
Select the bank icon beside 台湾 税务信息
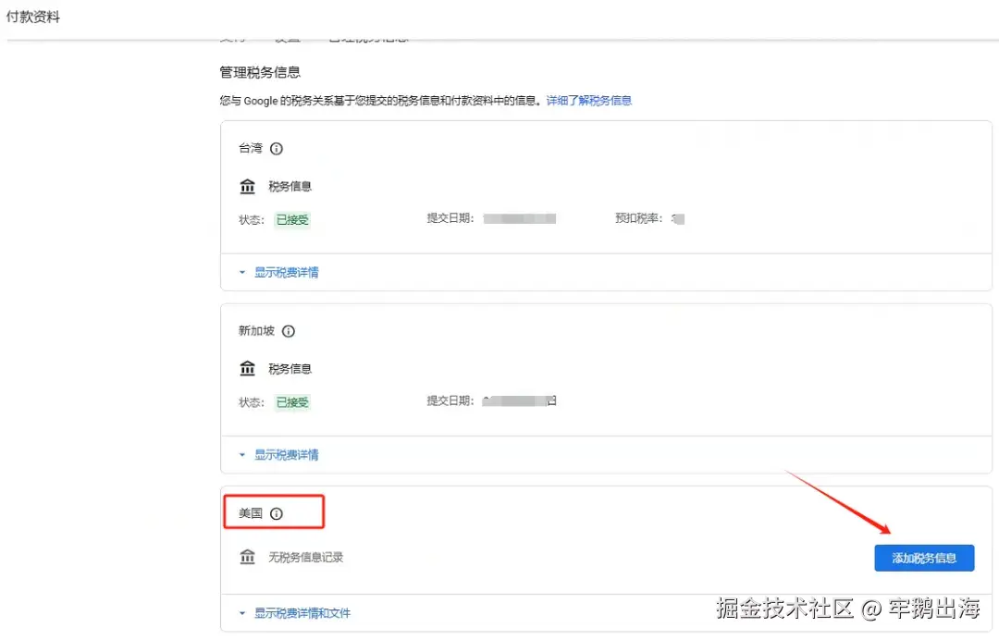coord(247,186)
